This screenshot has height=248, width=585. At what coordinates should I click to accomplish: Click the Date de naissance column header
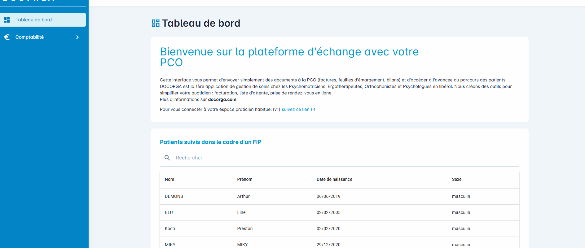[x=334, y=180]
